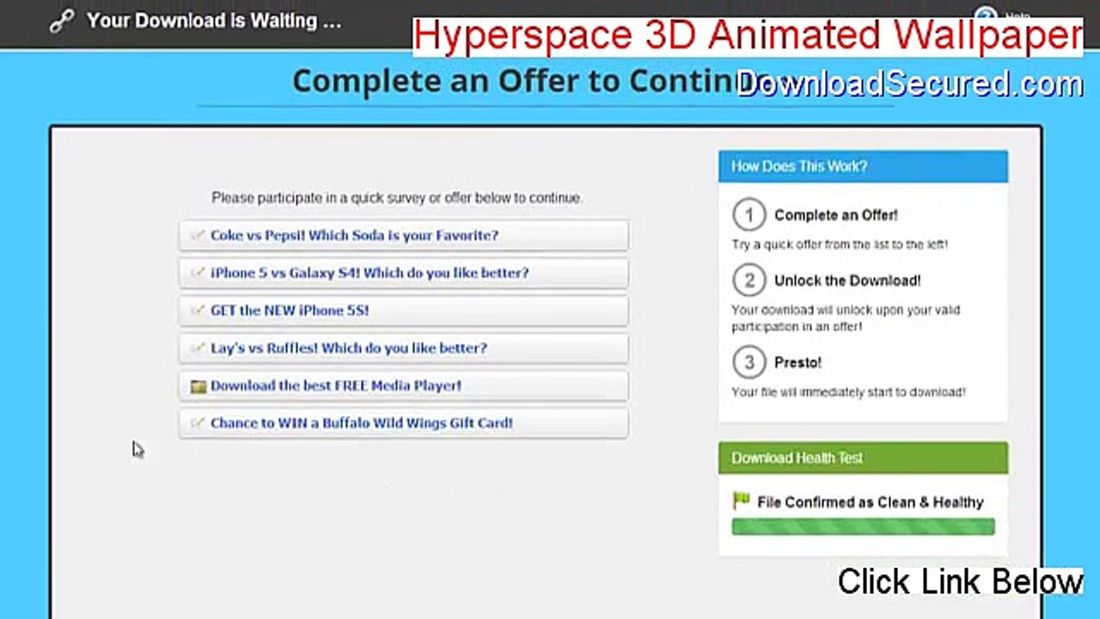
Task: Click the step 2 circle icon
Action: click(x=749, y=280)
